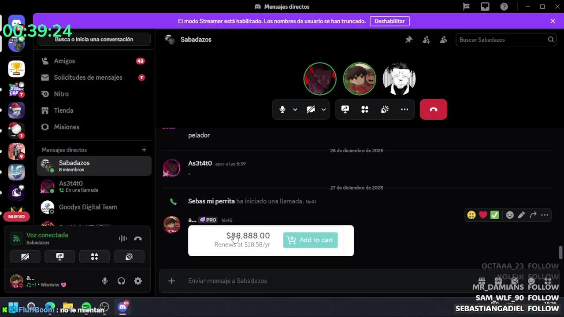Hang up the call with red button
564x317 pixels.
(x=434, y=110)
